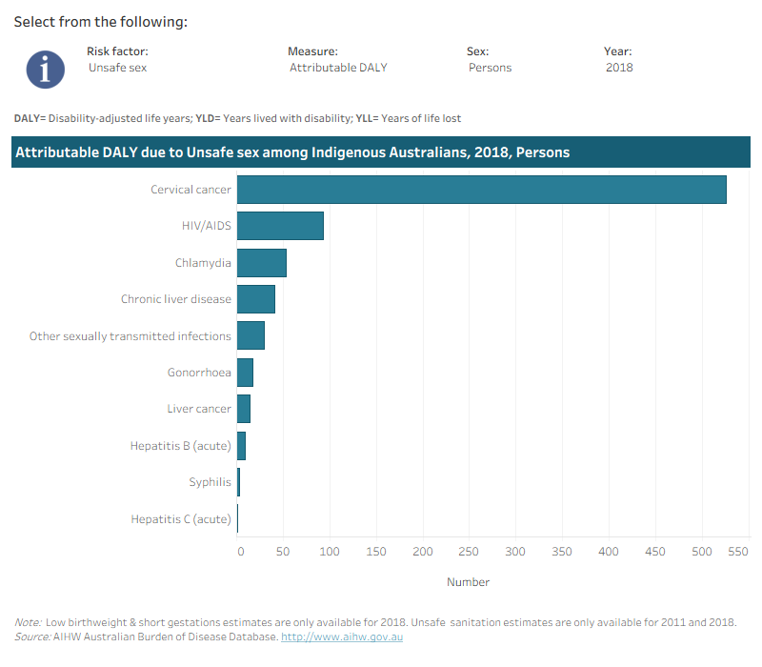Click the Hepatitis B (acute) label

pos(180,446)
